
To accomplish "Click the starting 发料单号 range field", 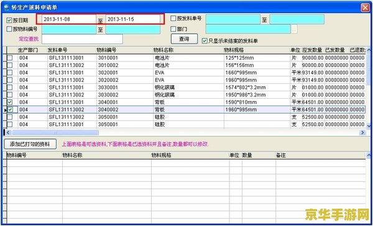I will pyautogui.click(x=233, y=19).
